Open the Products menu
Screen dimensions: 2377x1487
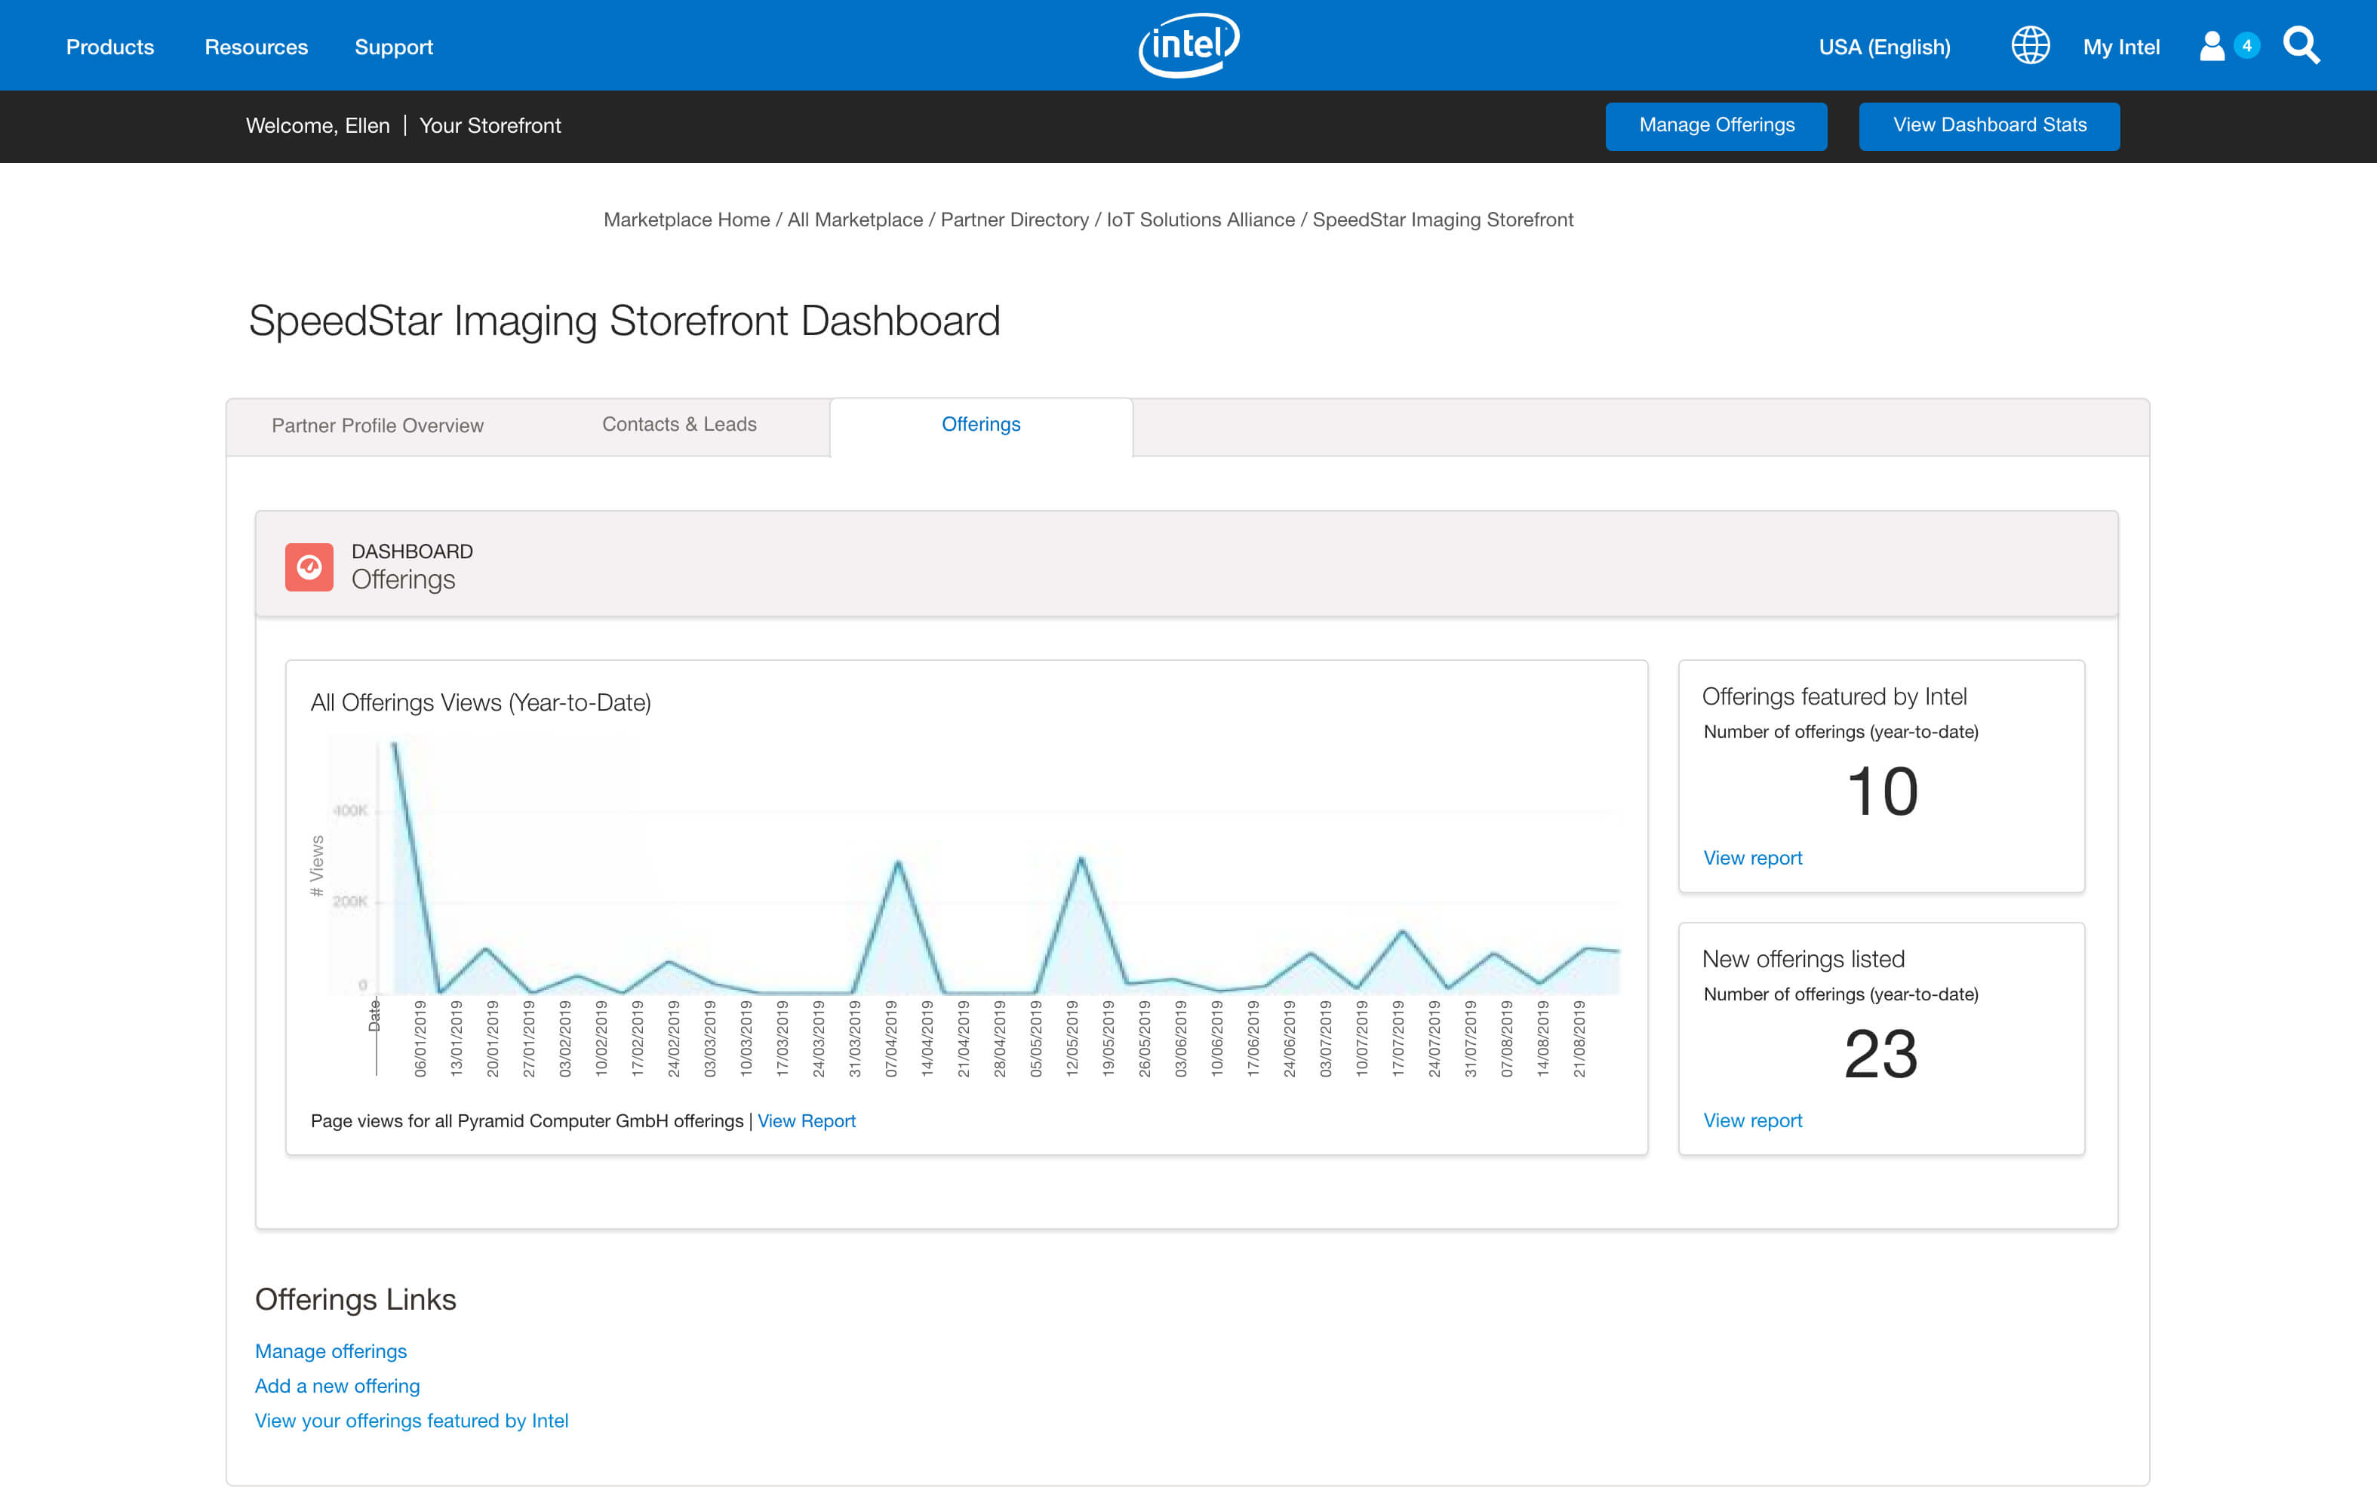pos(110,48)
